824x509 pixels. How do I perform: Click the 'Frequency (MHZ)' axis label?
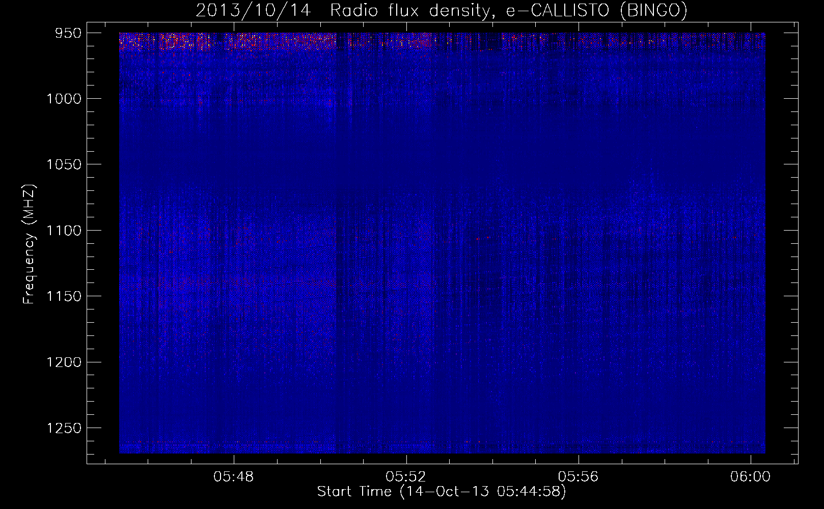(29, 244)
